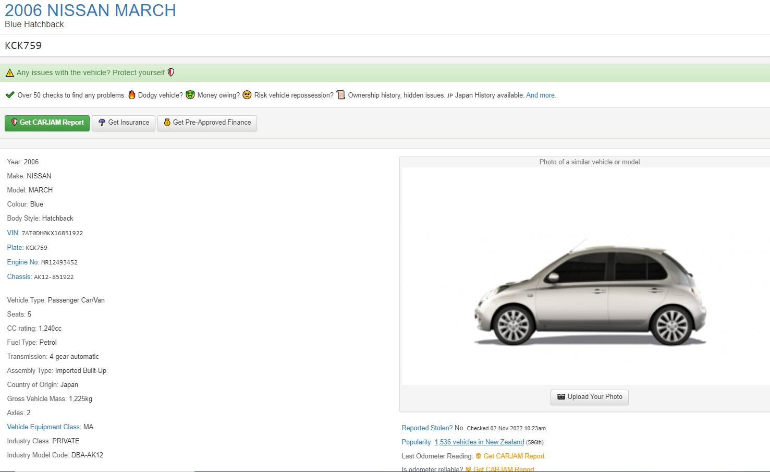Click the 'Fuel Type: Petrol' row
Image resolution: width=770 pixels, height=472 pixels.
[x=32, y=343]
